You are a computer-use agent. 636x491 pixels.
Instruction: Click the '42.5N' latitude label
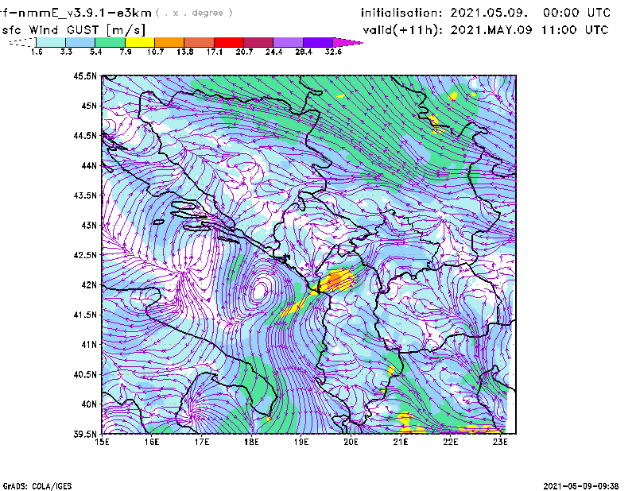pos(85,255)
